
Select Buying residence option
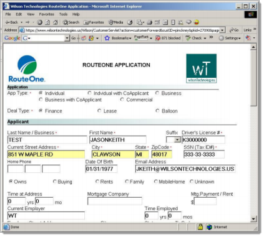pyautogui.click(x=55, y=182)
